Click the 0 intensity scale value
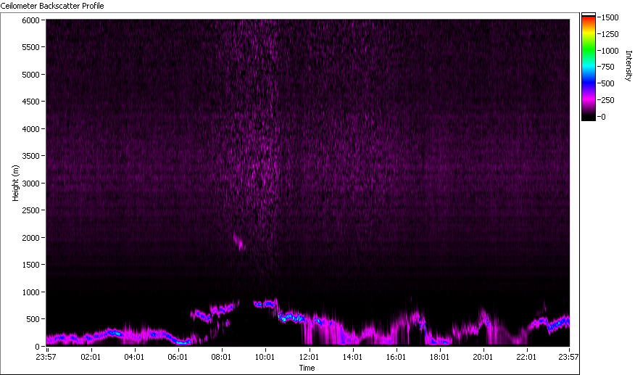 pos(603,117)
